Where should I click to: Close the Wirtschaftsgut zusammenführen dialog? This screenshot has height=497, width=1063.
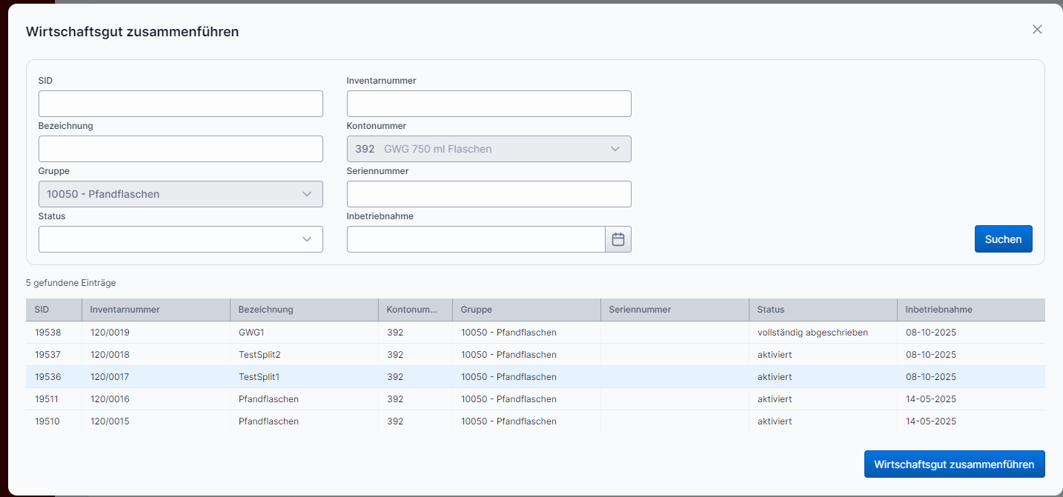[x=1037, y=30]
